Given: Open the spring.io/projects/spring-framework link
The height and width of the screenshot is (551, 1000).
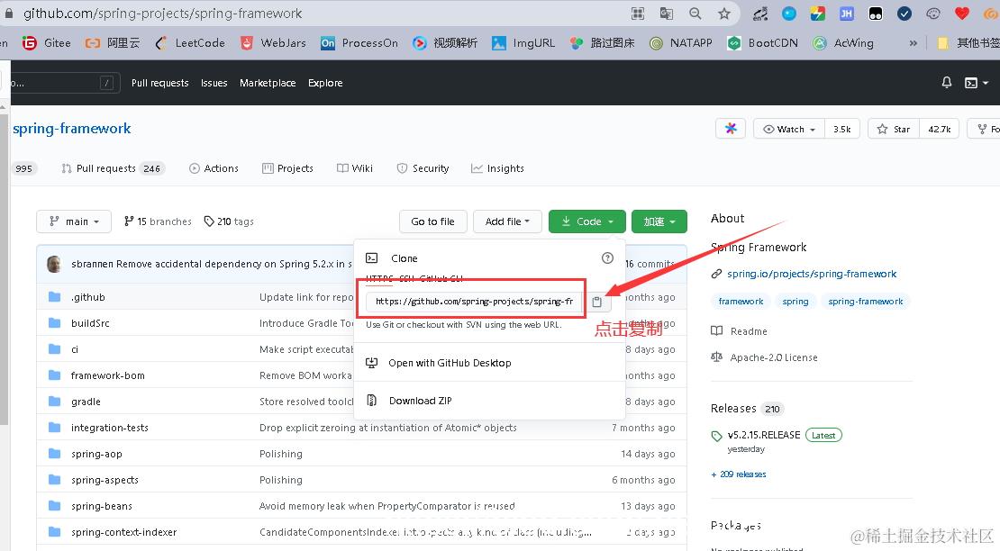Looking at the screenshot, I should [x=811, y=274].
